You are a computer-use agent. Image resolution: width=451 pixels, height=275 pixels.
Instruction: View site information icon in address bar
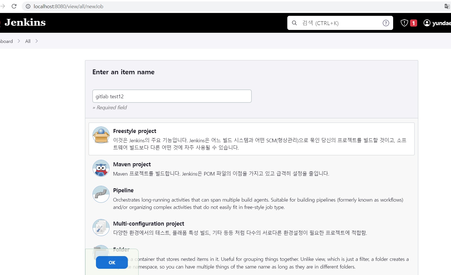[28, 6]
